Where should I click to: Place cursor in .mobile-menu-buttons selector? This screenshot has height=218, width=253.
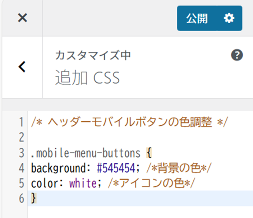[x=86, y=153]
